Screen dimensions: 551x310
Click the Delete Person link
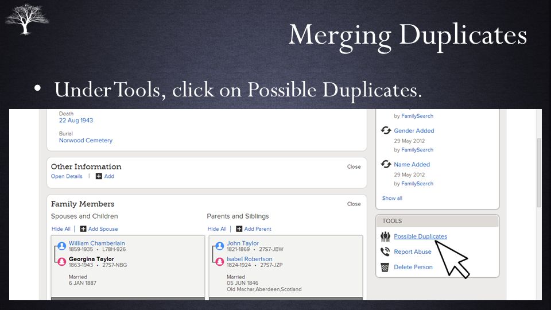(413, 267)
